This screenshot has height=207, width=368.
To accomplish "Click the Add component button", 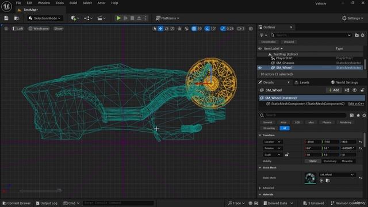I will tap(333, 90).
